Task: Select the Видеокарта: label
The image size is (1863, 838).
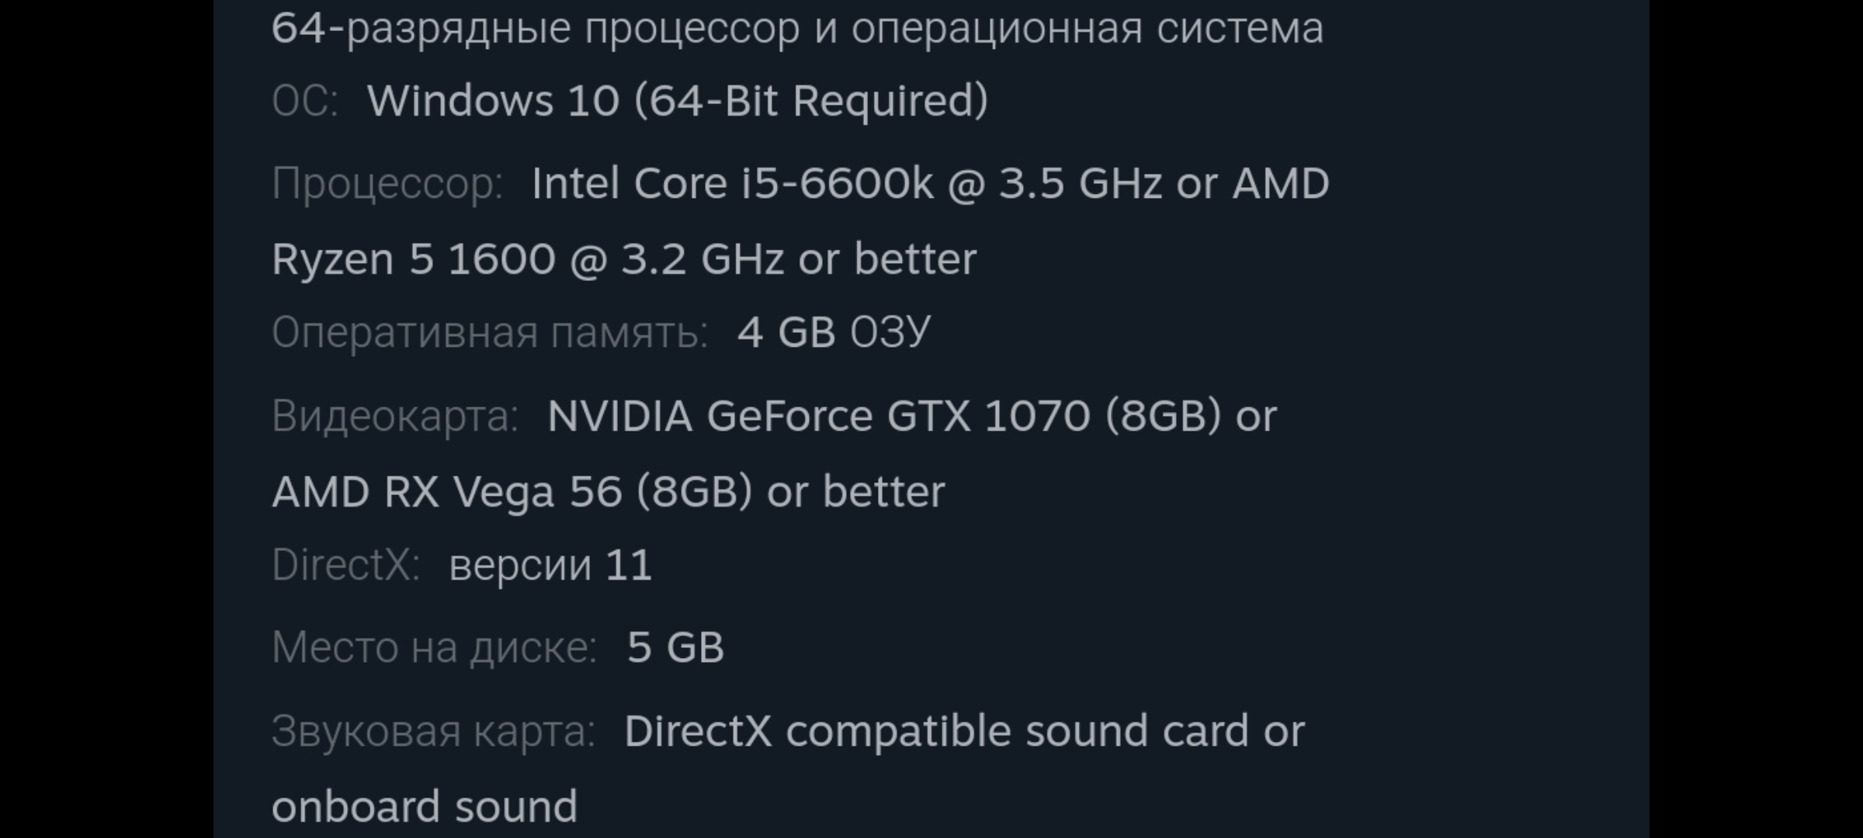Action: click(x=395, y=416)
